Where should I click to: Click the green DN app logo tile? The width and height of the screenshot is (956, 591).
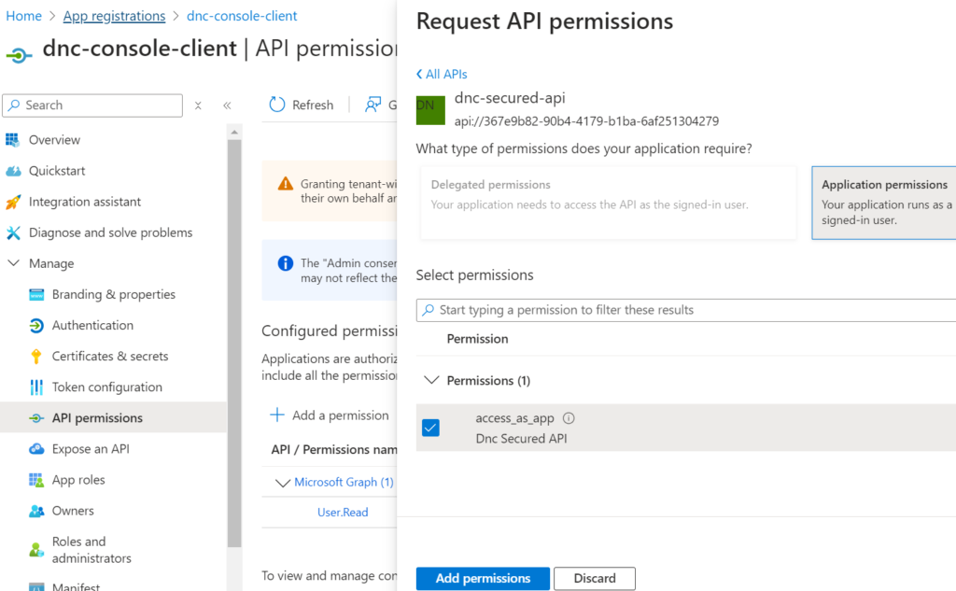click(x=430, y=110)
